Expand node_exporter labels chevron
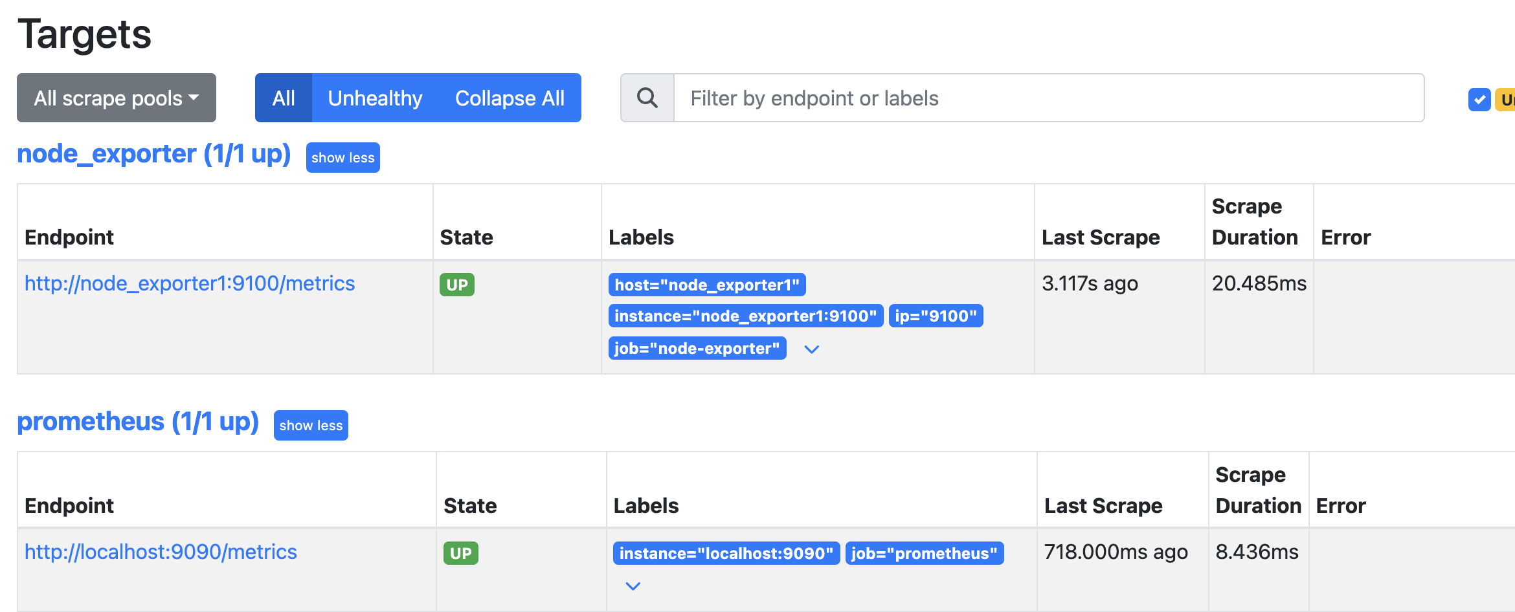1515x612 pixels. 811,349
